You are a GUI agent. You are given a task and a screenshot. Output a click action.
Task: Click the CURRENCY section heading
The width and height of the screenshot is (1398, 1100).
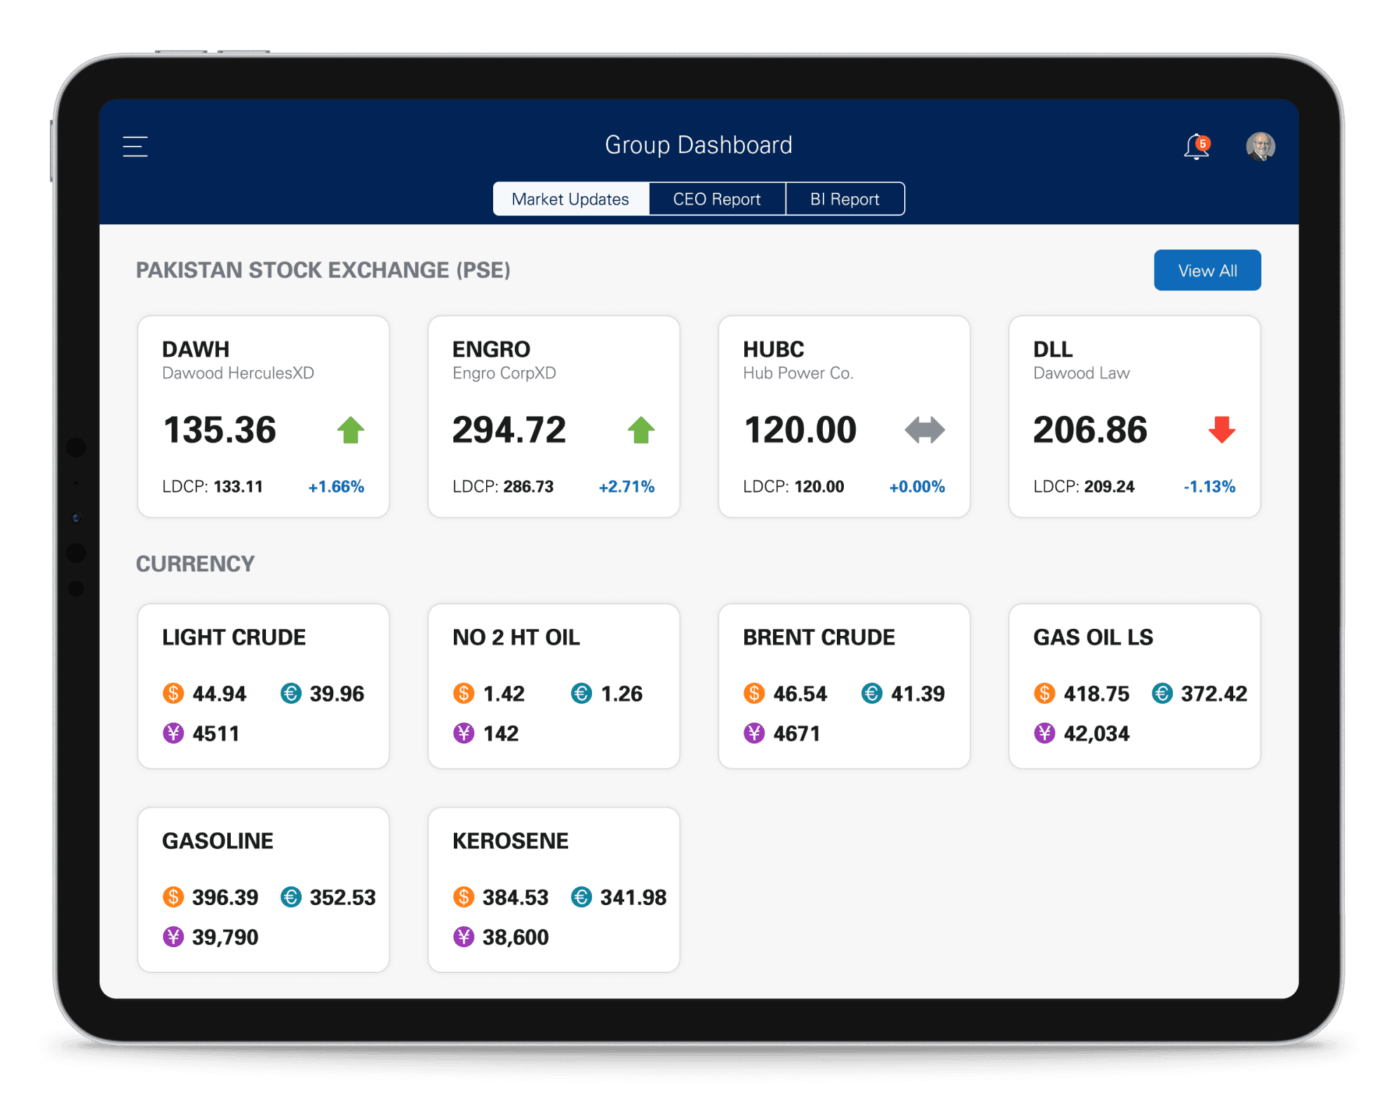195,564
